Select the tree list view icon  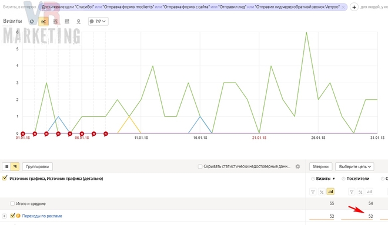click(15, 167)
